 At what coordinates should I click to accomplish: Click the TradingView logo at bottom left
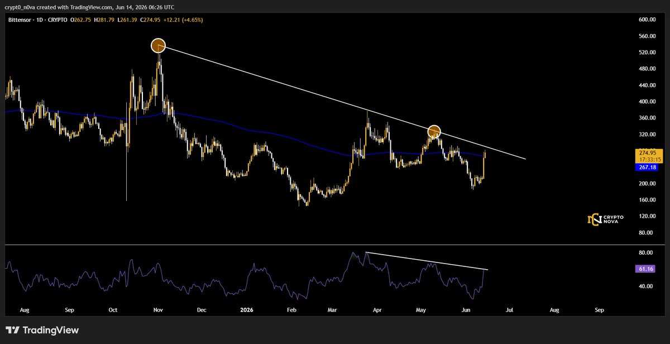(42, 331)
